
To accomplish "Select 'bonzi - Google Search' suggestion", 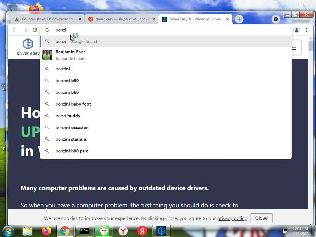I will pos(166,41).
